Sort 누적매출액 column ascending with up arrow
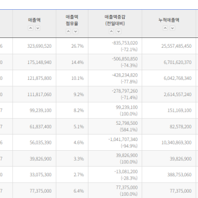This screenshot has height=198, width=198. coord(165,28)
